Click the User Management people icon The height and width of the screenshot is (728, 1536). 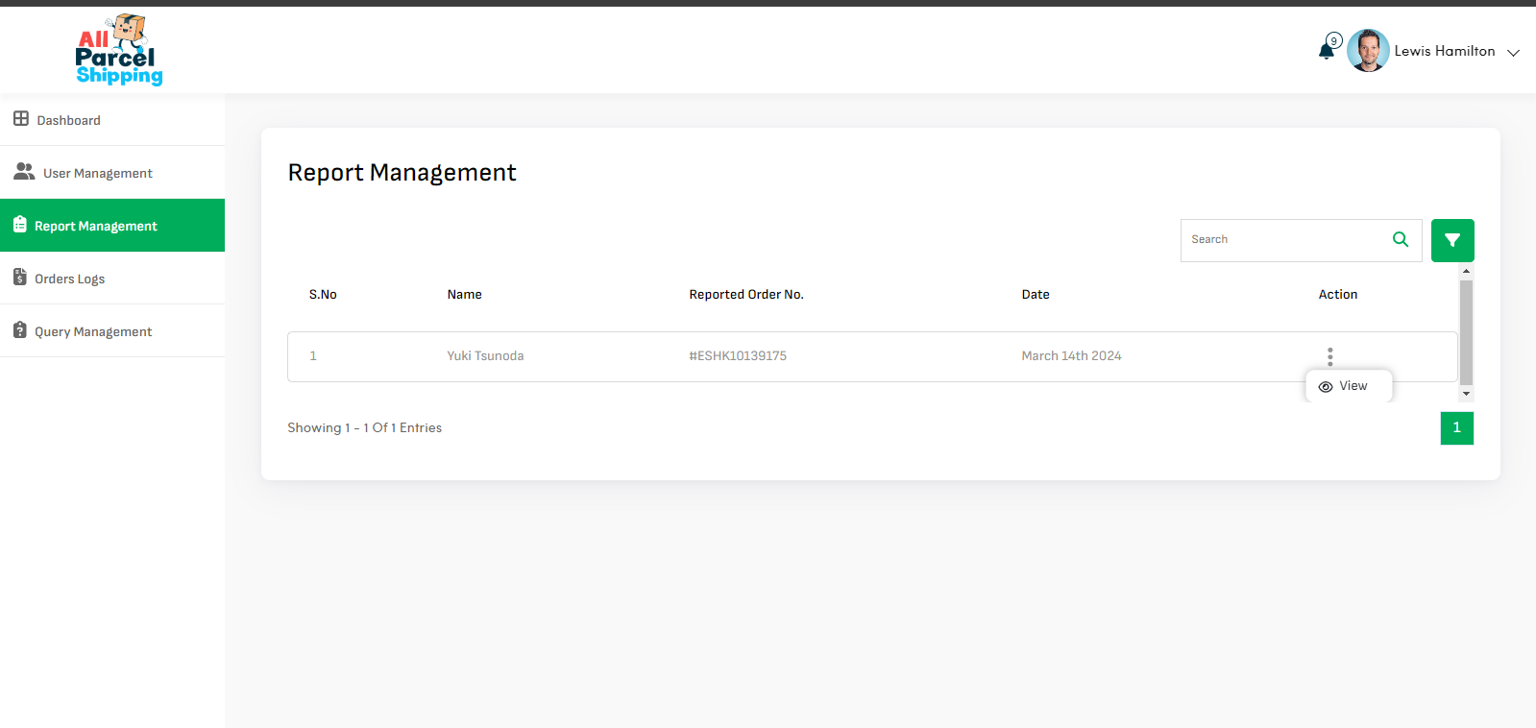(24, 172)
